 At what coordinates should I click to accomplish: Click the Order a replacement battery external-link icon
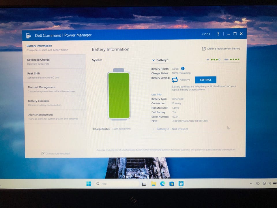tap(204, 49)
